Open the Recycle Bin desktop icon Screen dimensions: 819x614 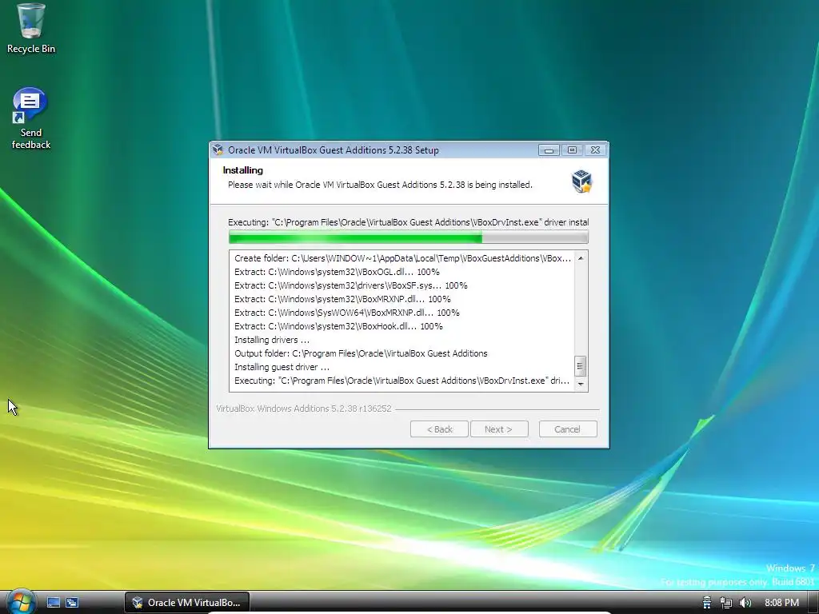point(31,29)
